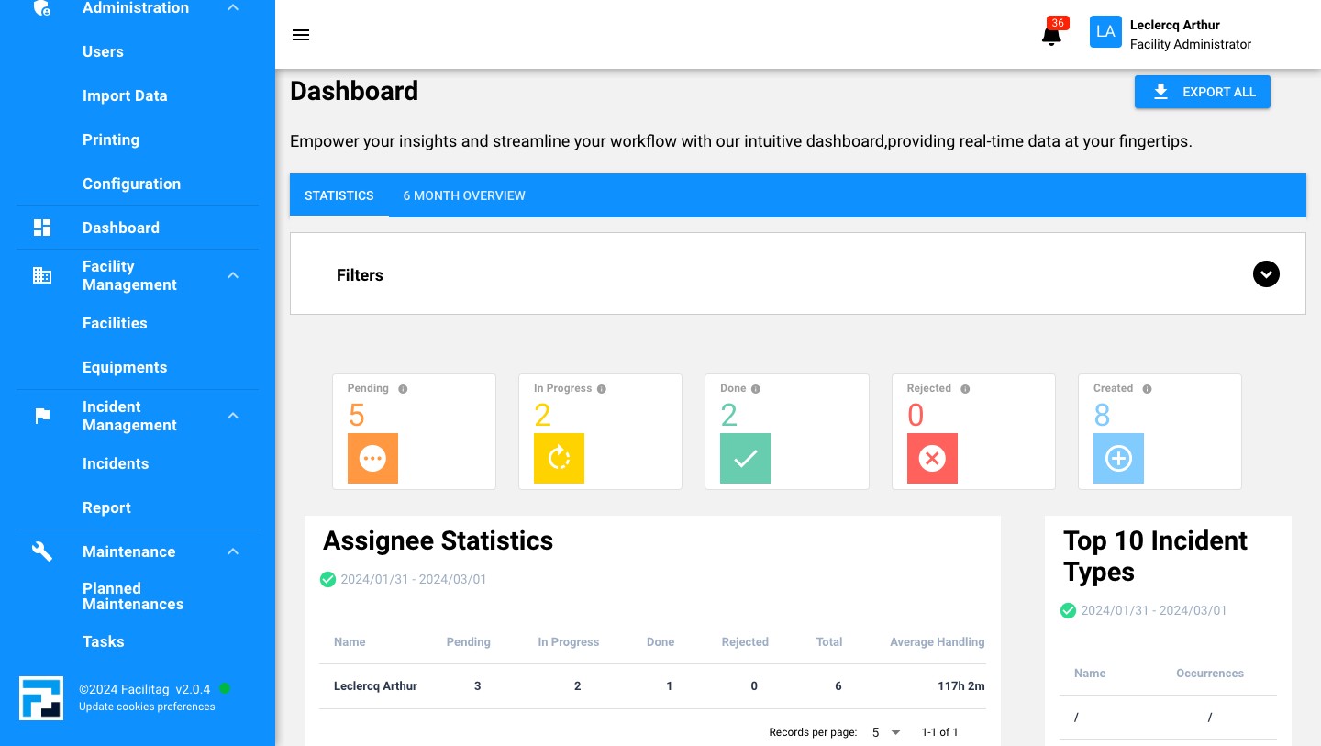1321x746 pixels.
Task: Click the green Done checkmark icon
Action: coord(745,458)
